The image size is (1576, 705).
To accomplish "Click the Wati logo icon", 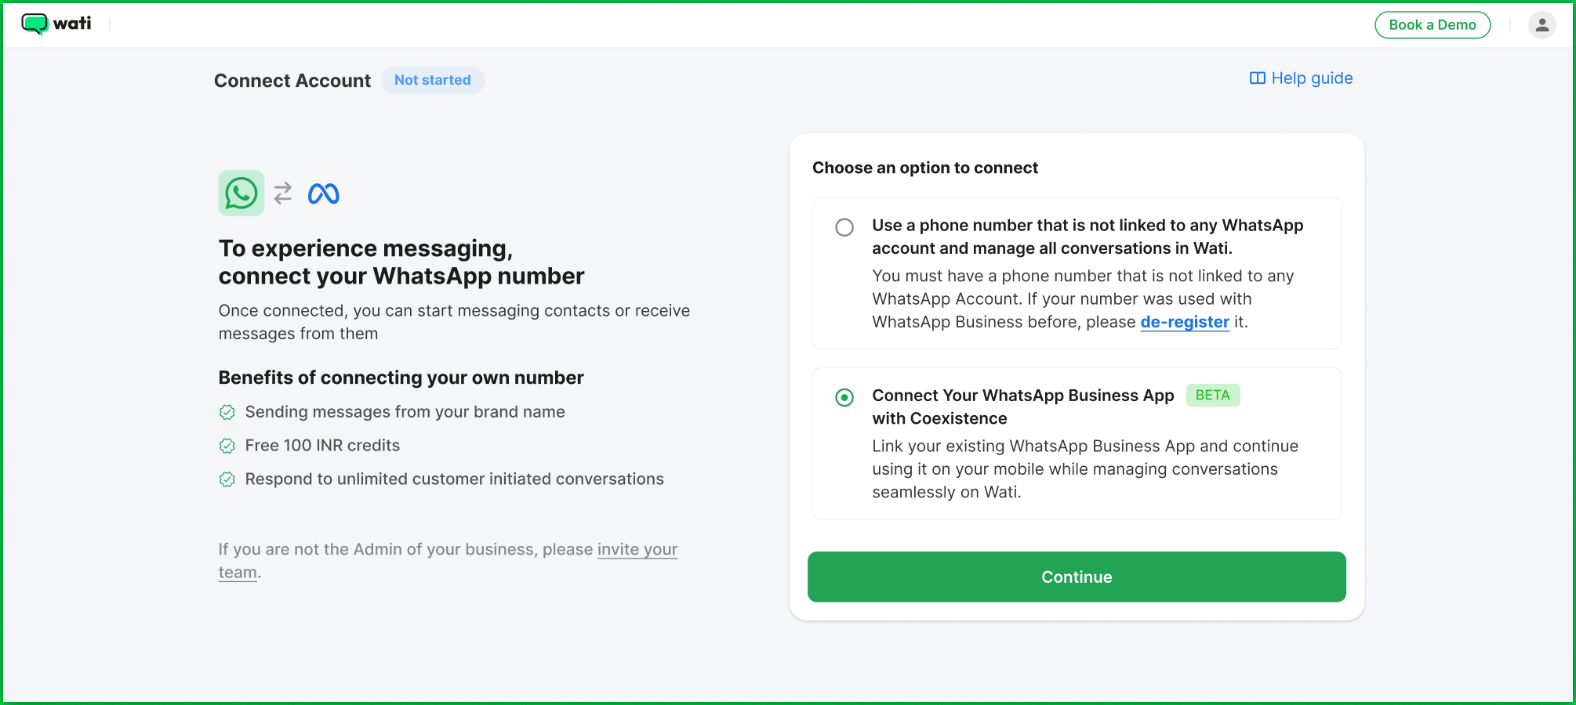I will pyautogui.click(x=34, y=24).
